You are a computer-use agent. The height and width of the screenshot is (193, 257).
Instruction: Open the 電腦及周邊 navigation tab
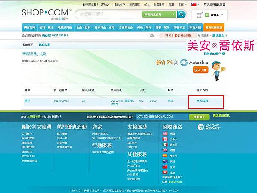(x=65, y=27)
